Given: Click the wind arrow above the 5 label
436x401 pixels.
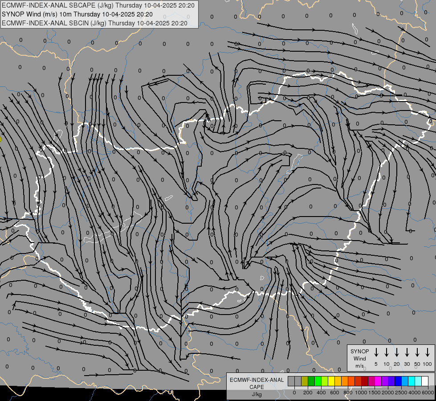Looking at the screenshot, I should click(x=376, y=352).
